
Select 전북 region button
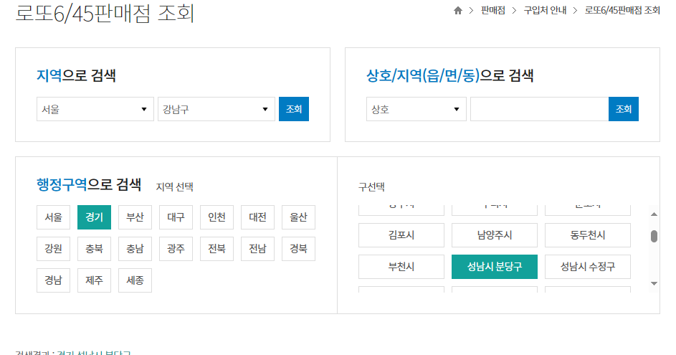pos(217,249)
